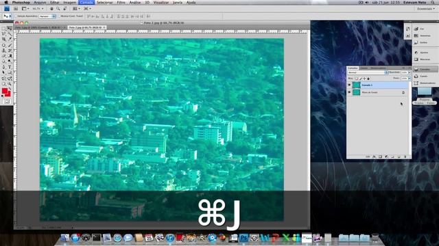Select the Gradient tool

(10, 55)
